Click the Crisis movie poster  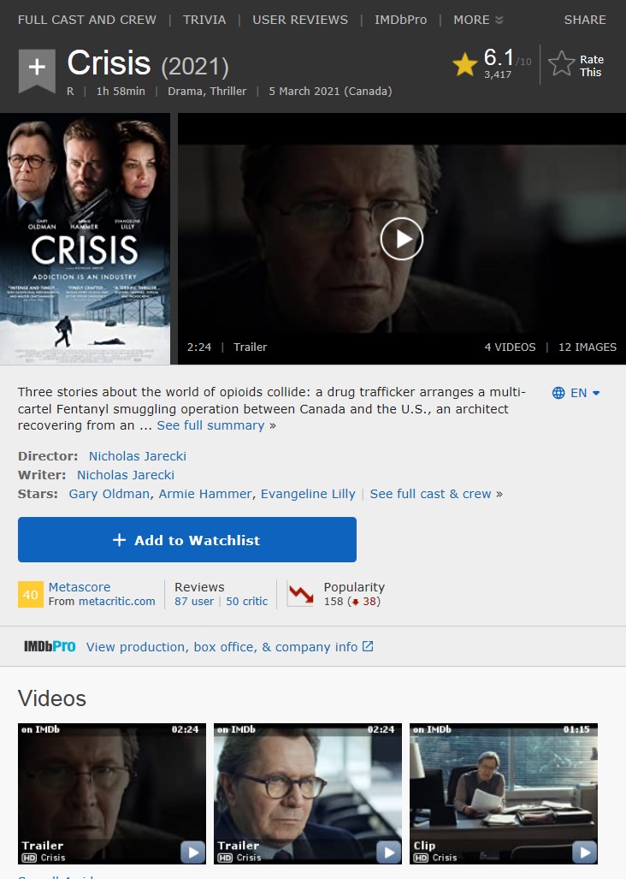coord(86,239)
